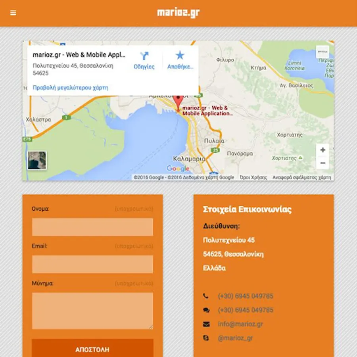Open the Αναφορά σφάλματος χάρτη link
The image size is (357, 357).
(302, 177)
